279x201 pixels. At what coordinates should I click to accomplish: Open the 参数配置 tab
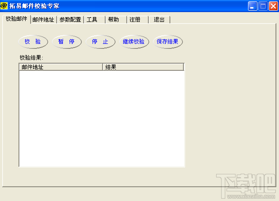[x=70, y=20]
